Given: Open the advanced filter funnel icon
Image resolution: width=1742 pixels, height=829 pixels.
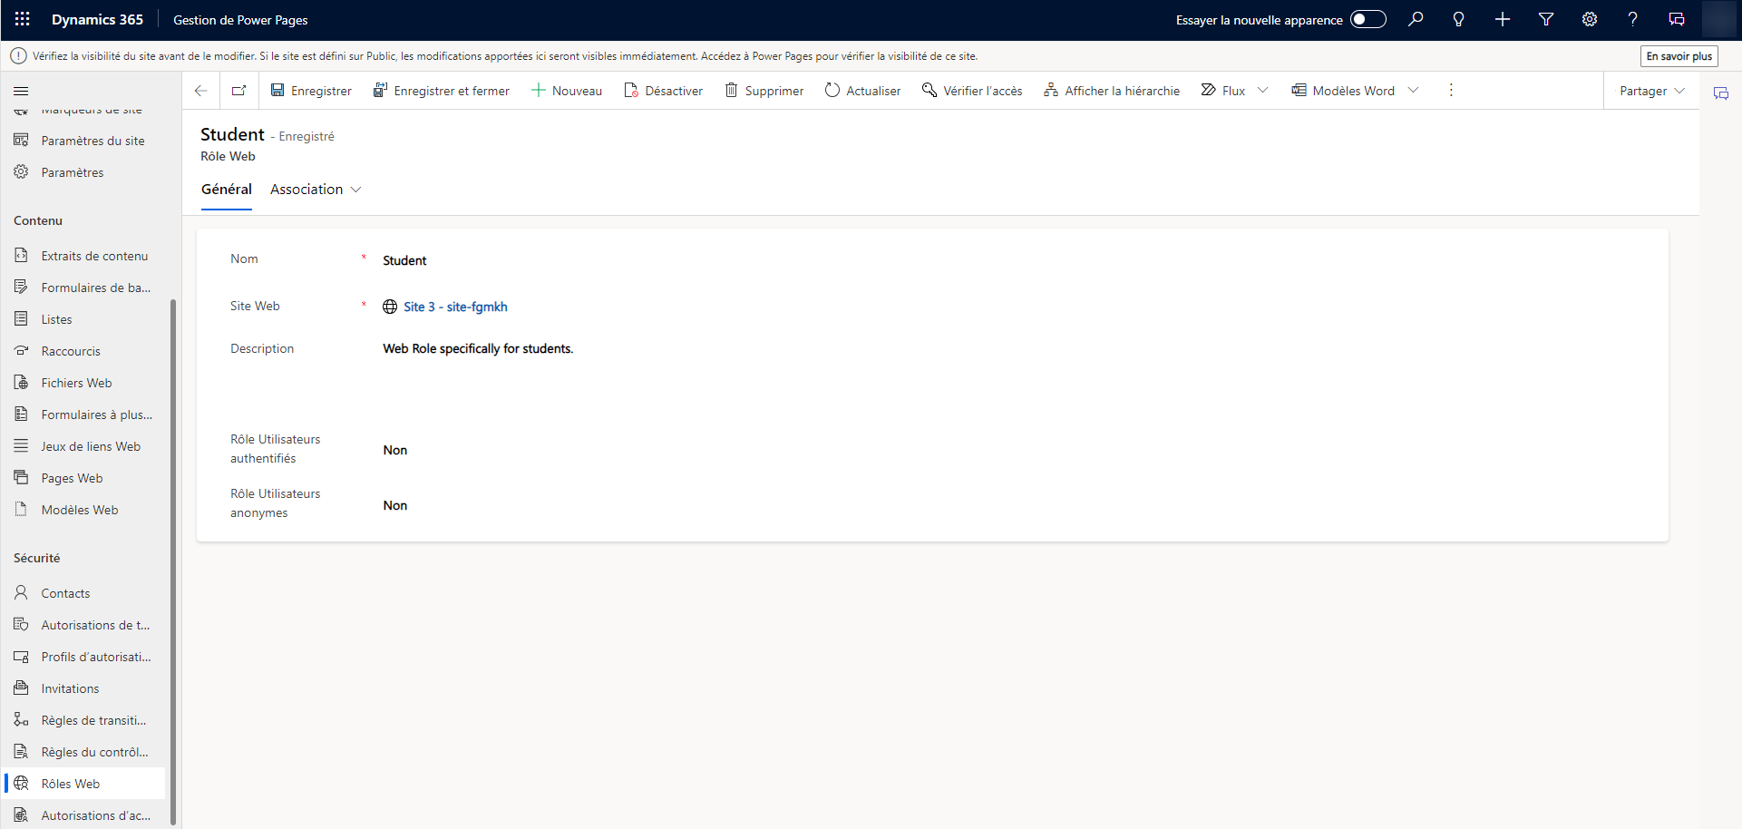Looking at the screenshot, I should click(1546, 19).
